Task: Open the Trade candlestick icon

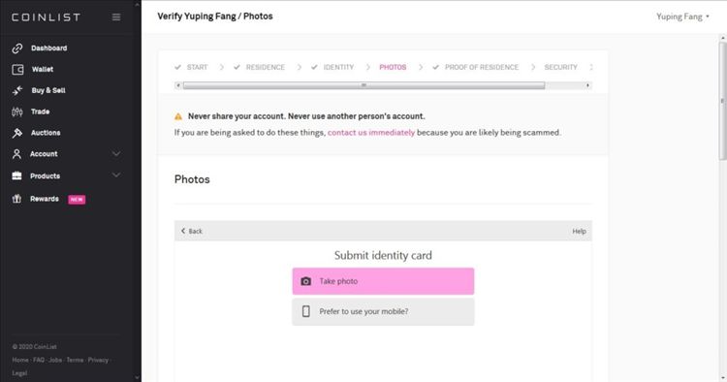Action: [x=17, y=111]
